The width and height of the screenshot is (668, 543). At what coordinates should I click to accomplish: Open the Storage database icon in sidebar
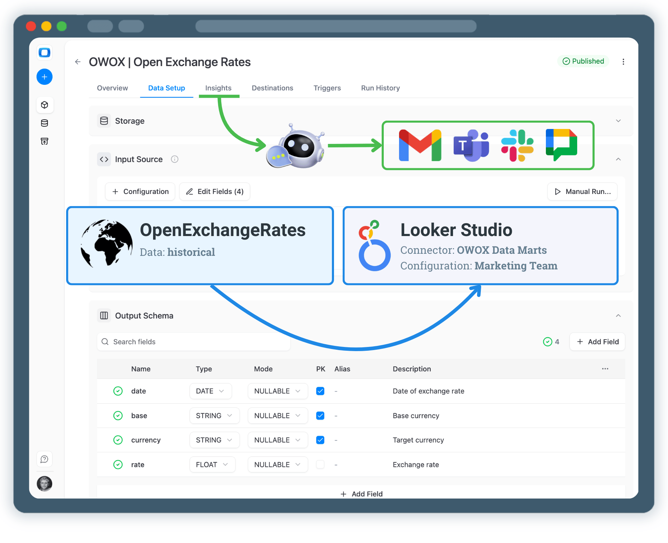(x=44, y=123)
